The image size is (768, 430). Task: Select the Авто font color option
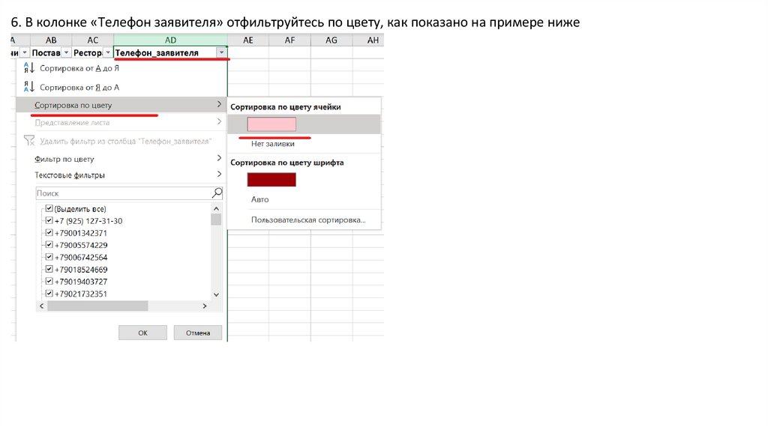click(x=260, y=199)
